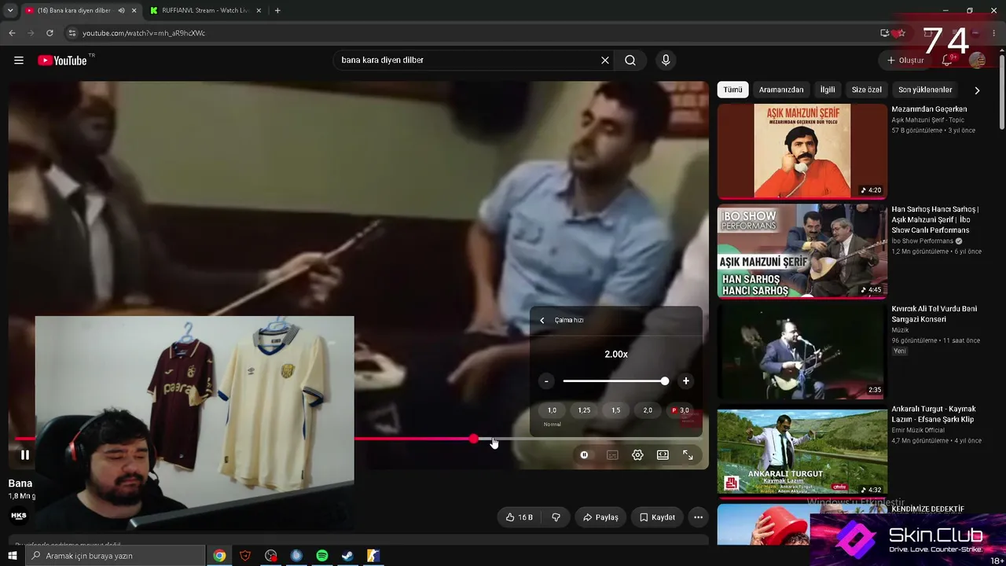View site information icon in address bar
1006x566 pixels.
pos(72,33)
